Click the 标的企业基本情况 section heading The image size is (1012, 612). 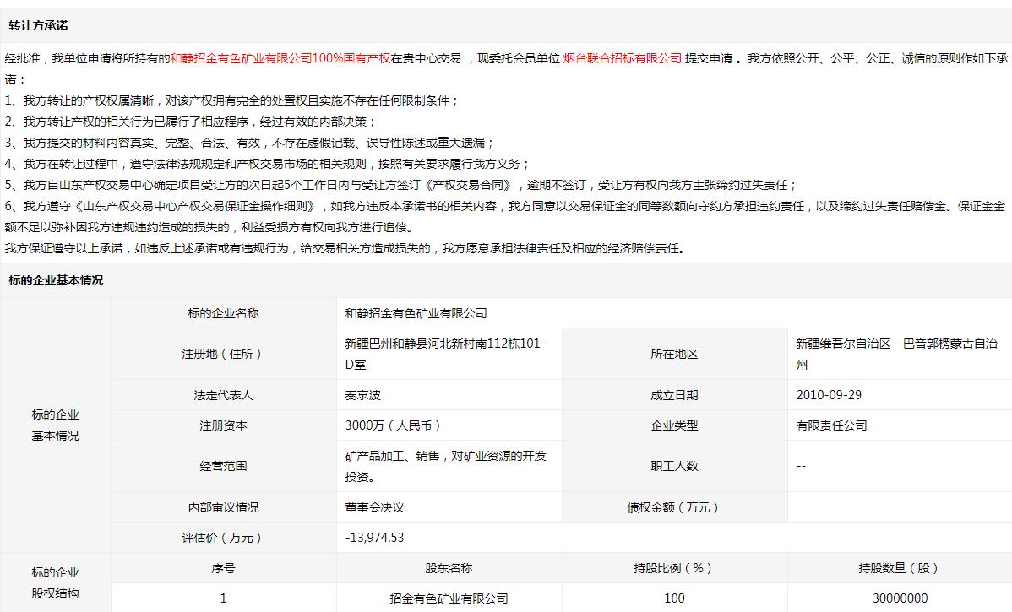[x=56, y=280]
